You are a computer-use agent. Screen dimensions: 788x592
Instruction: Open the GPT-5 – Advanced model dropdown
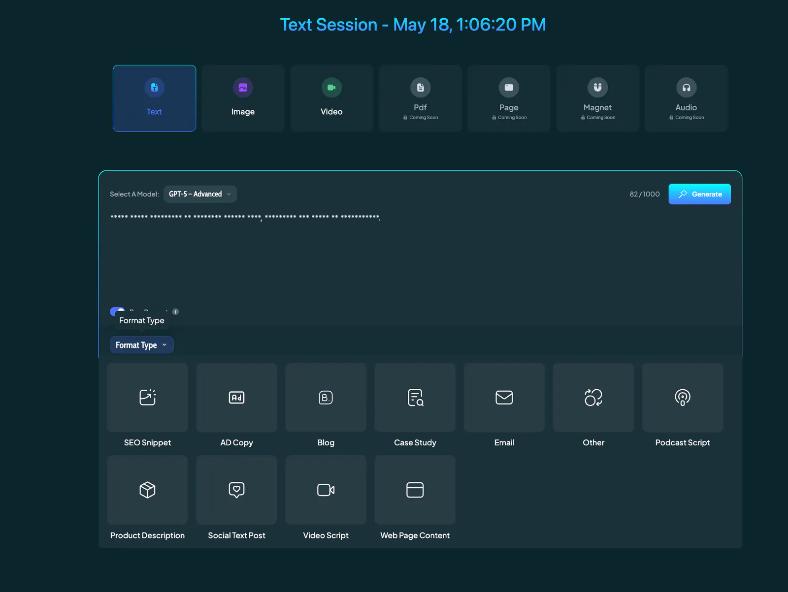click(200, 194)
